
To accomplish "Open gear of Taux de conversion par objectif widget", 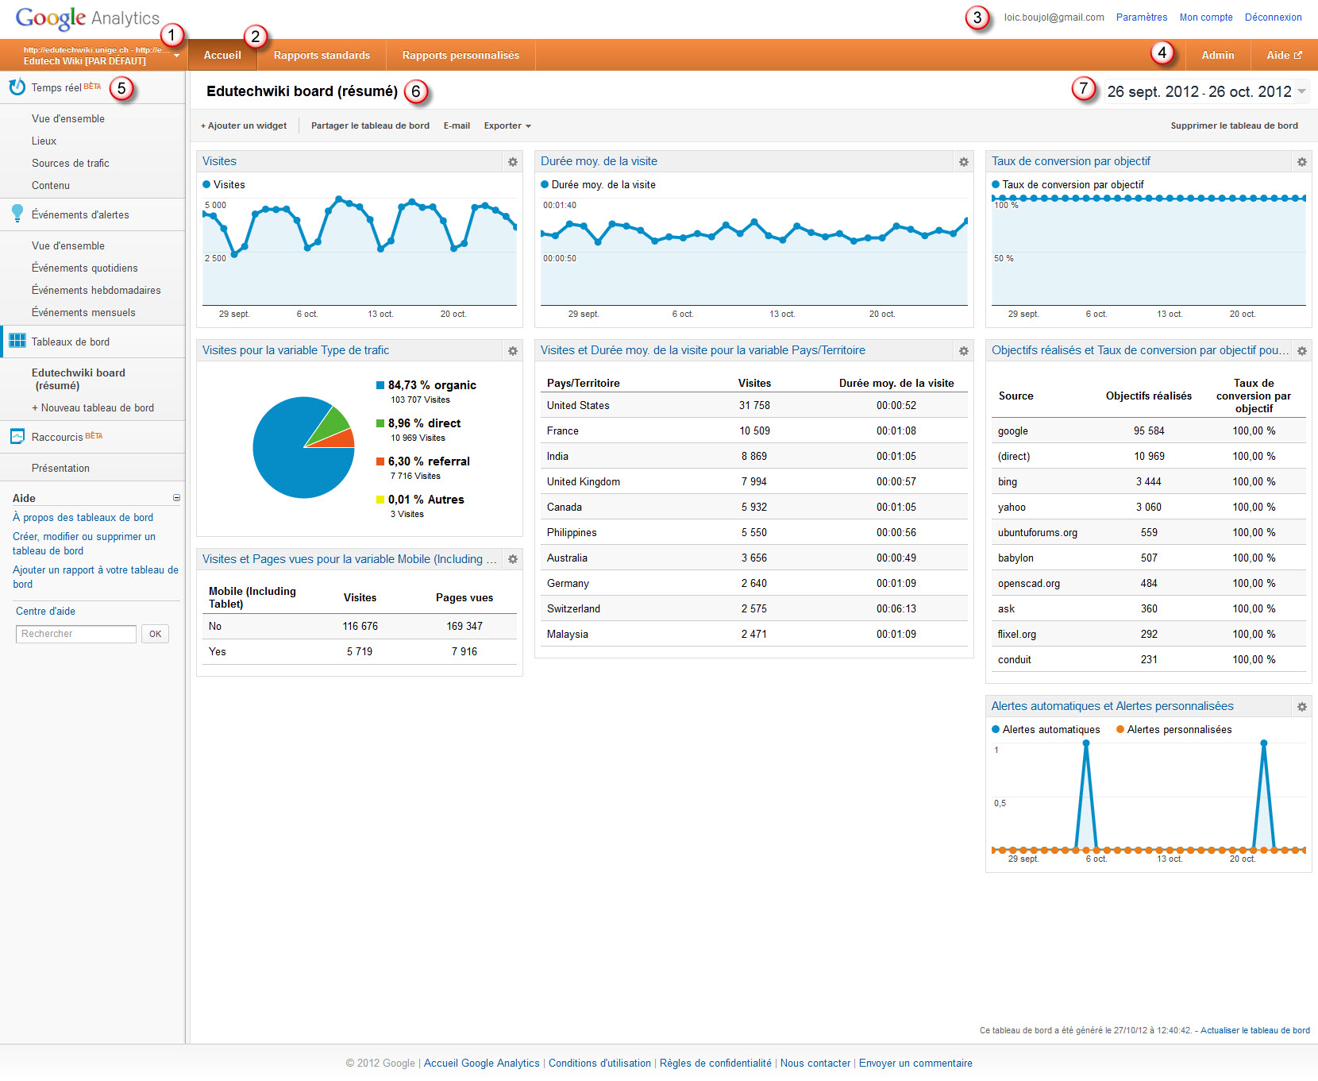I will pyautogui.click(x=1302, y=162).
